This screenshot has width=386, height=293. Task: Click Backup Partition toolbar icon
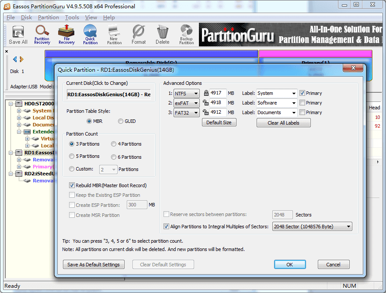pyautogui.click(x=186, y=35)
